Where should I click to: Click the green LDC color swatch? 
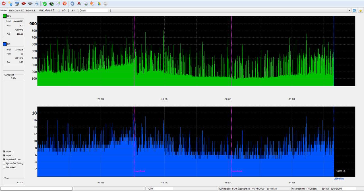pos(5,16)
